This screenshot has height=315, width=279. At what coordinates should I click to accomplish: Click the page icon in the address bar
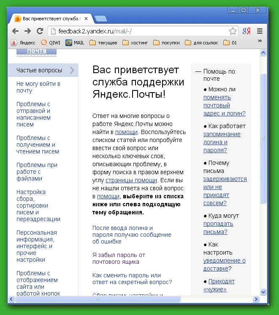[53, 31]
